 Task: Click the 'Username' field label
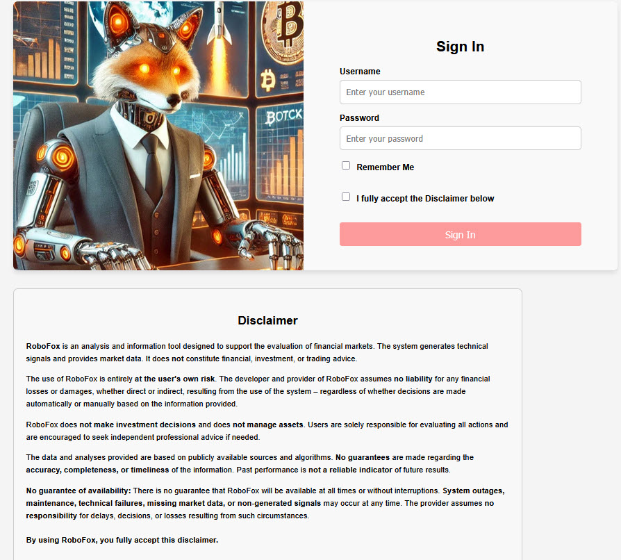tap(360, 72)
